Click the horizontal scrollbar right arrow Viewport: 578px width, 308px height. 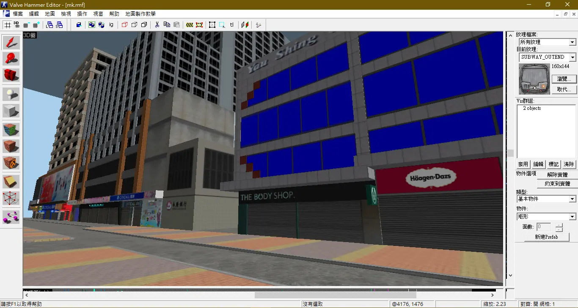tap(493, 295)
